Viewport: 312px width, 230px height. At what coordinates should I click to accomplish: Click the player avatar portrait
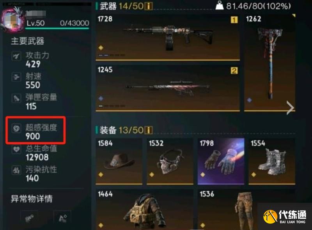[13, 19]
